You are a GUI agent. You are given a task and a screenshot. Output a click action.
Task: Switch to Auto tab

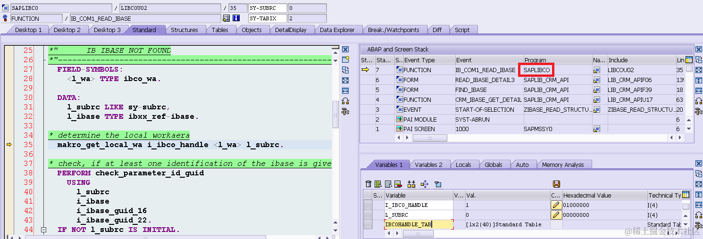tap(522, 165)
